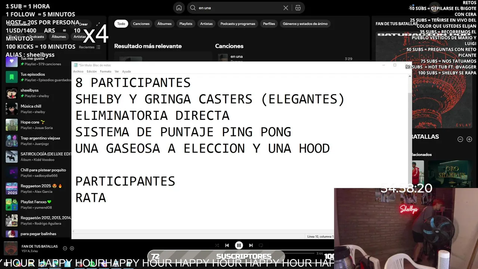Click Notepad scrollbar up arrow

point(409,77)
